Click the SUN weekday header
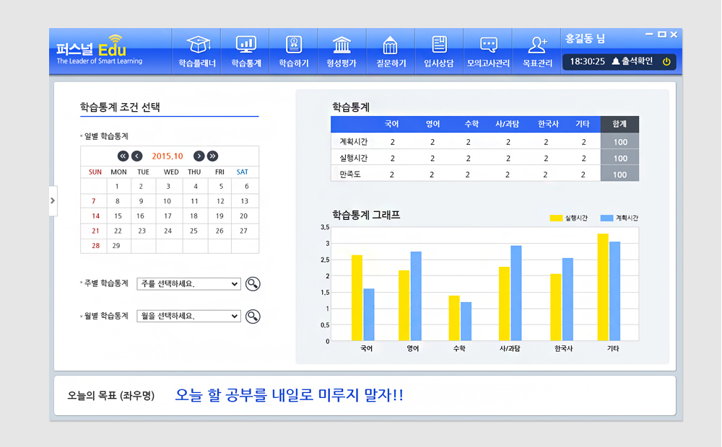This screenshot has width=722, height=447. [95, 172]
